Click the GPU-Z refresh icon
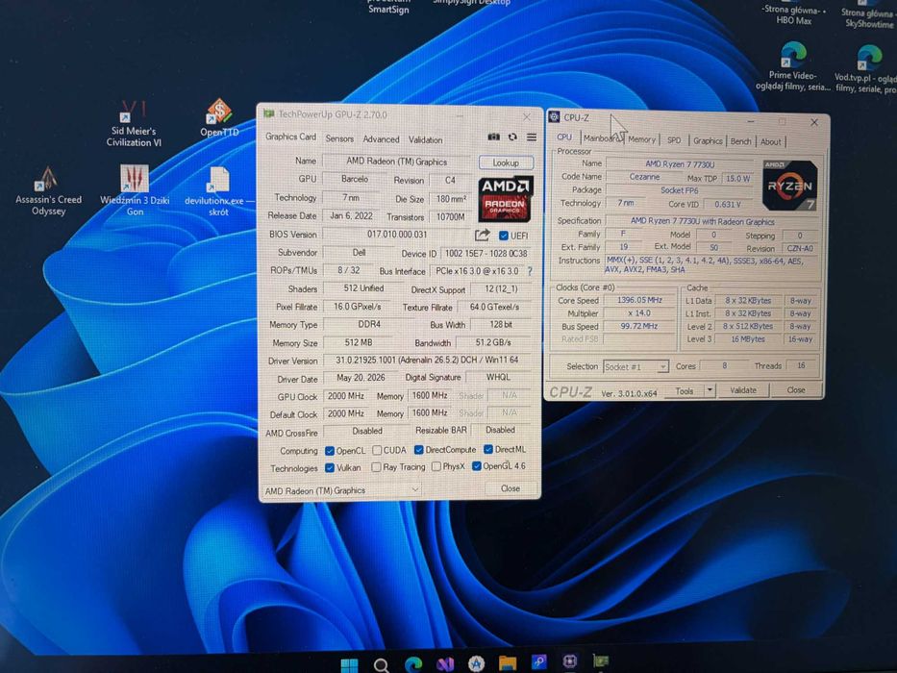 (512, 137)
